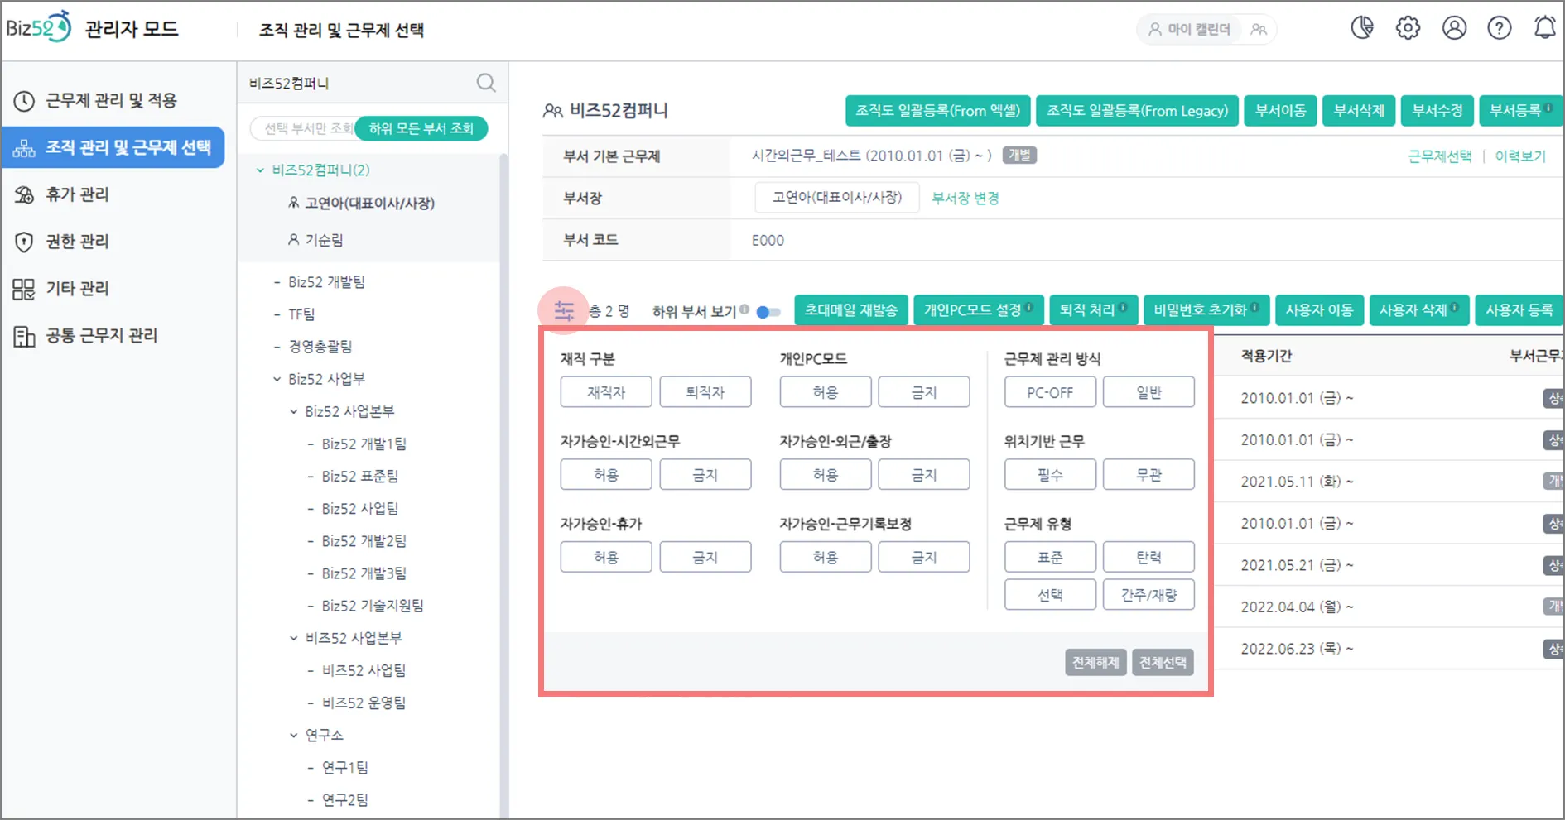The image size is (1565, 820).
Task: Toggle the PC-OFF filter
Action: click(1050, 392)
